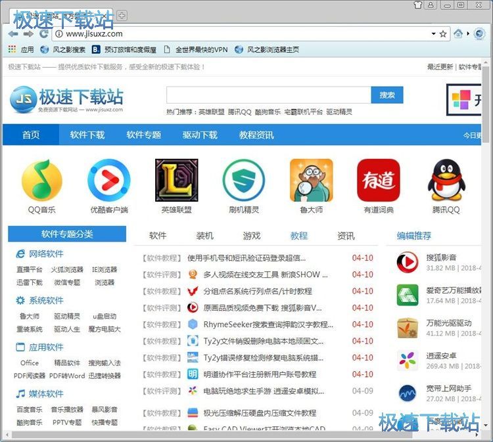Viewport: 493px width, 442px height.
Task: Switch to the 装机 content tab
Action: point(204,236)
